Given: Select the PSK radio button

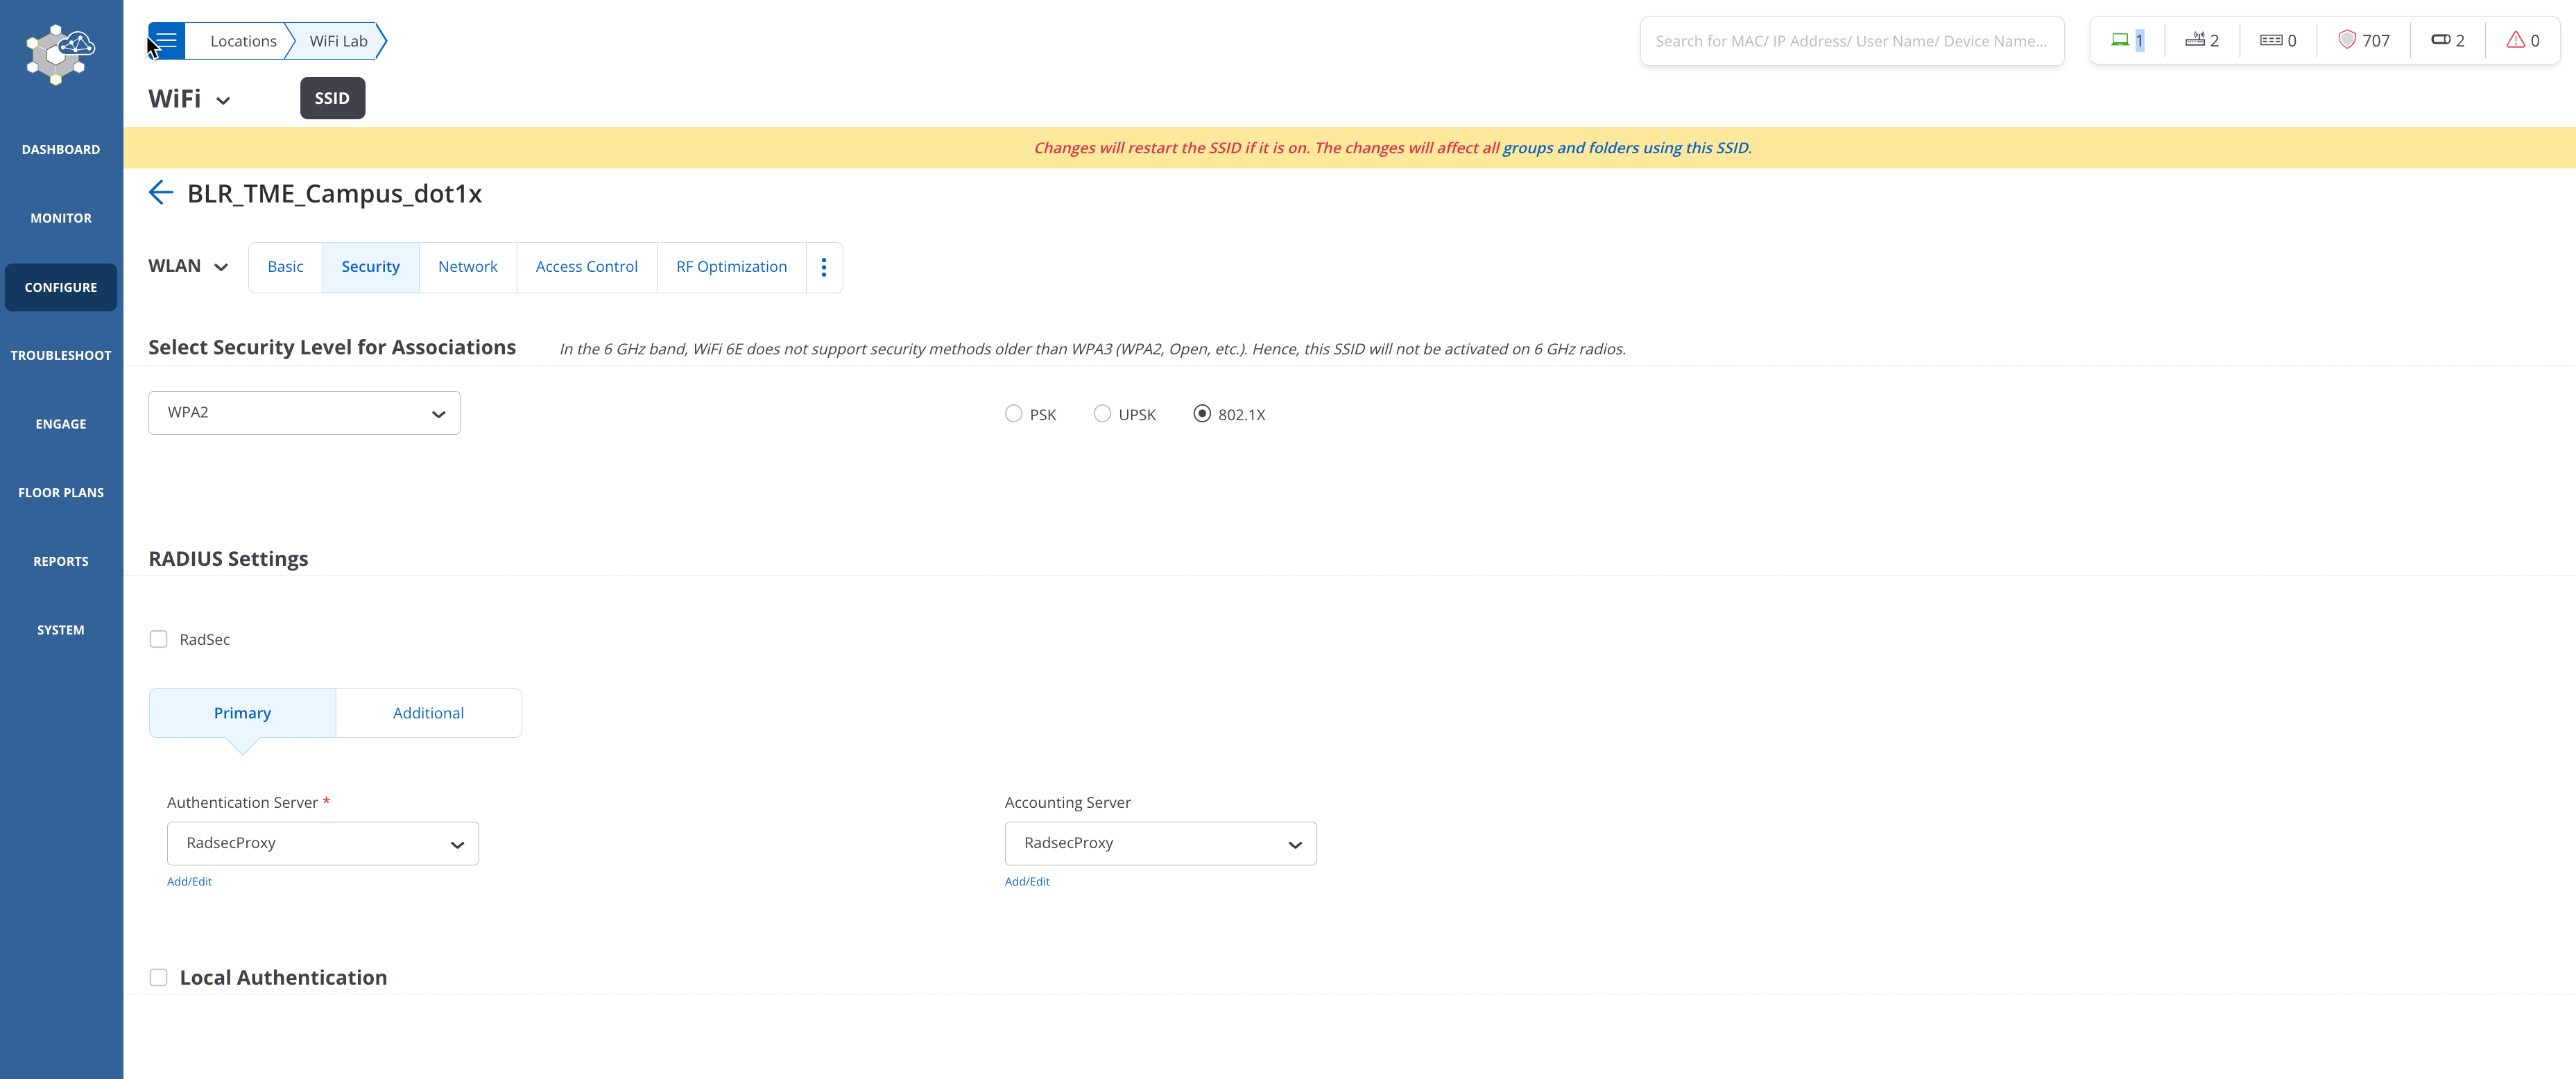Looking at the screenshot, I should [1012, 413].
